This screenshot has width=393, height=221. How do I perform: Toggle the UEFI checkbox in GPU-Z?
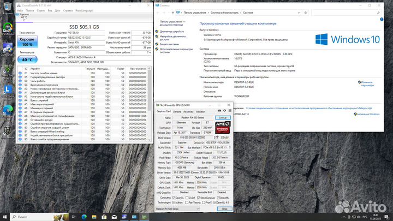click(x=222, y=138)
